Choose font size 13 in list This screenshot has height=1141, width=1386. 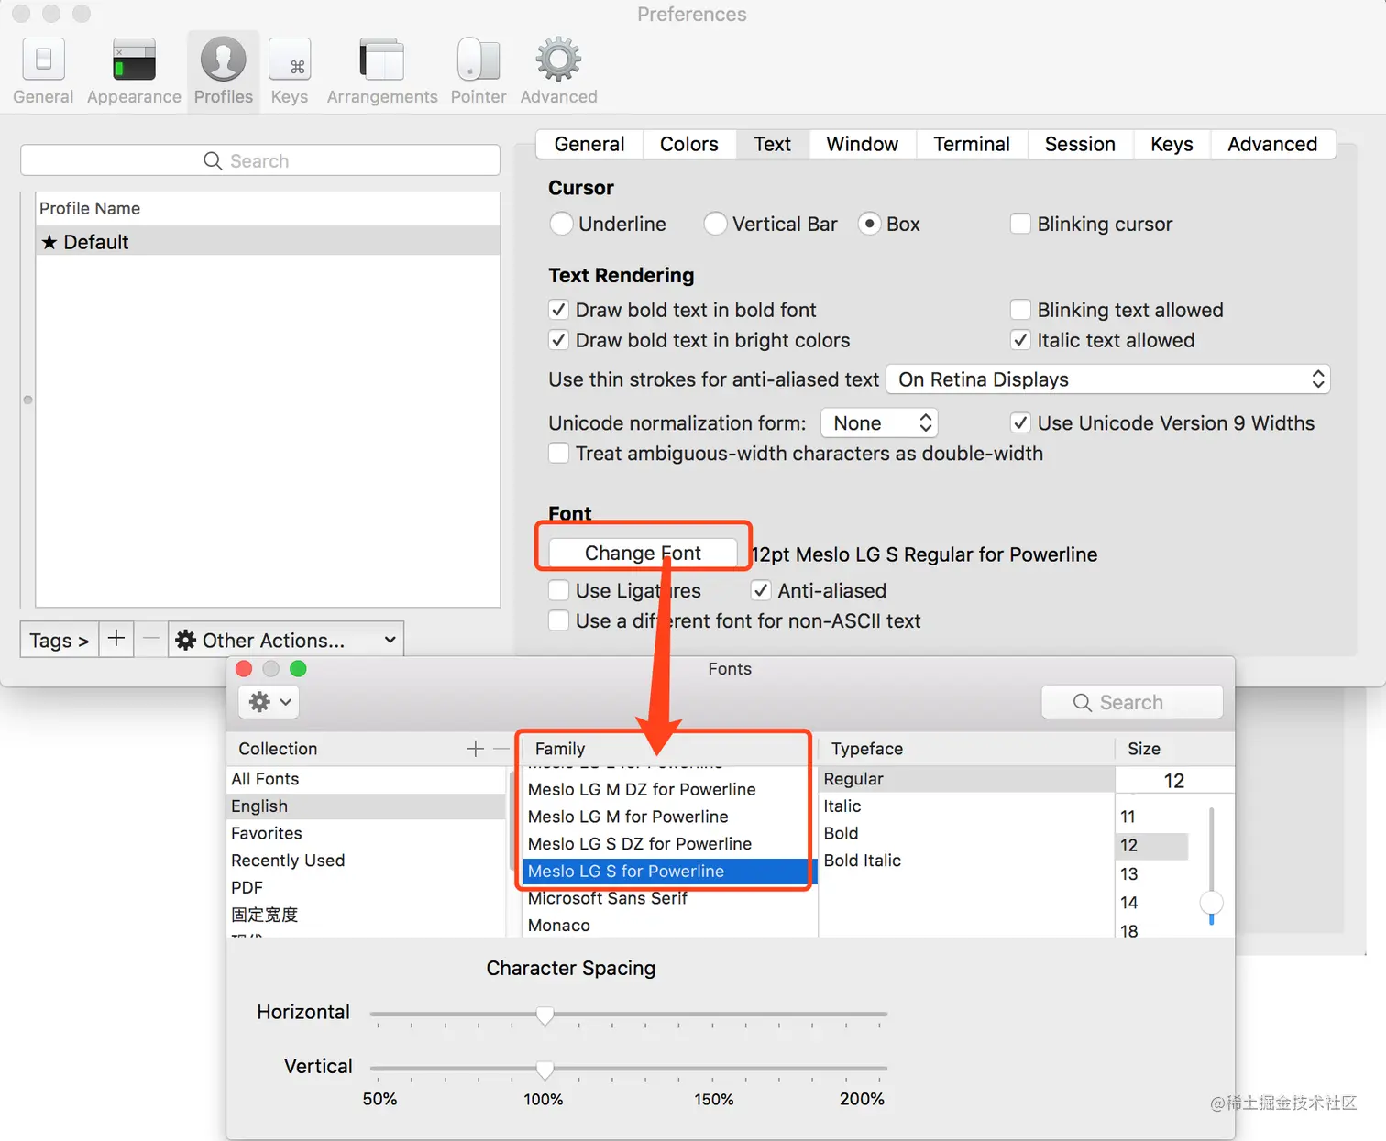pyautogui.click(x=1153, y=874)
